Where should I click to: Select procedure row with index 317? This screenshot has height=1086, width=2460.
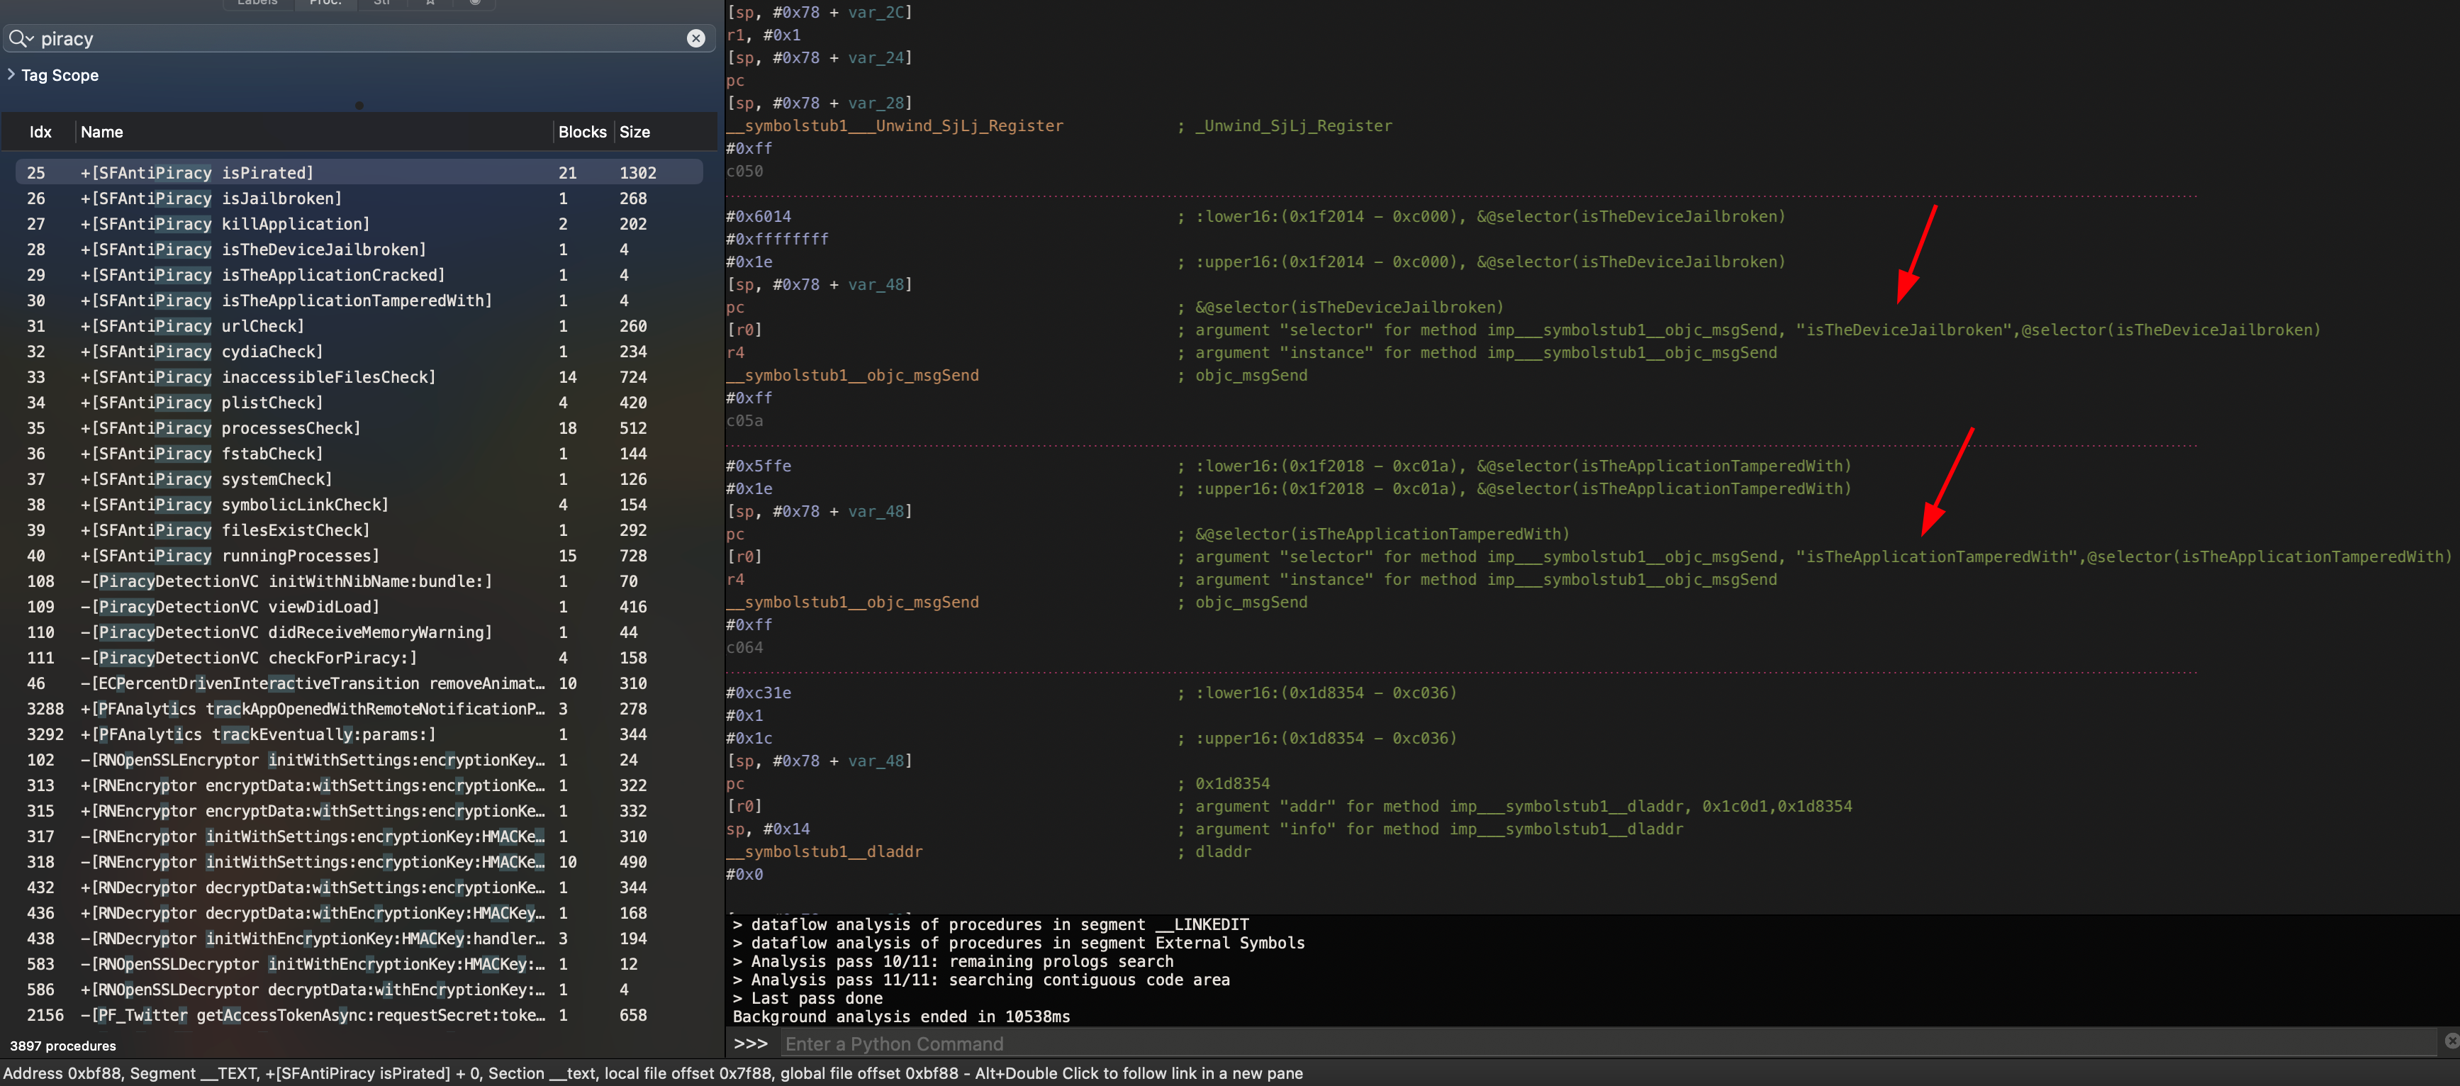click(359, 836)
